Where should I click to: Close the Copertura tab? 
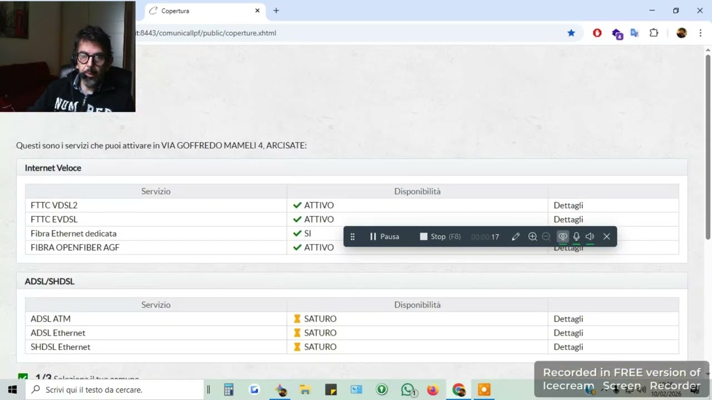point(258,11)
